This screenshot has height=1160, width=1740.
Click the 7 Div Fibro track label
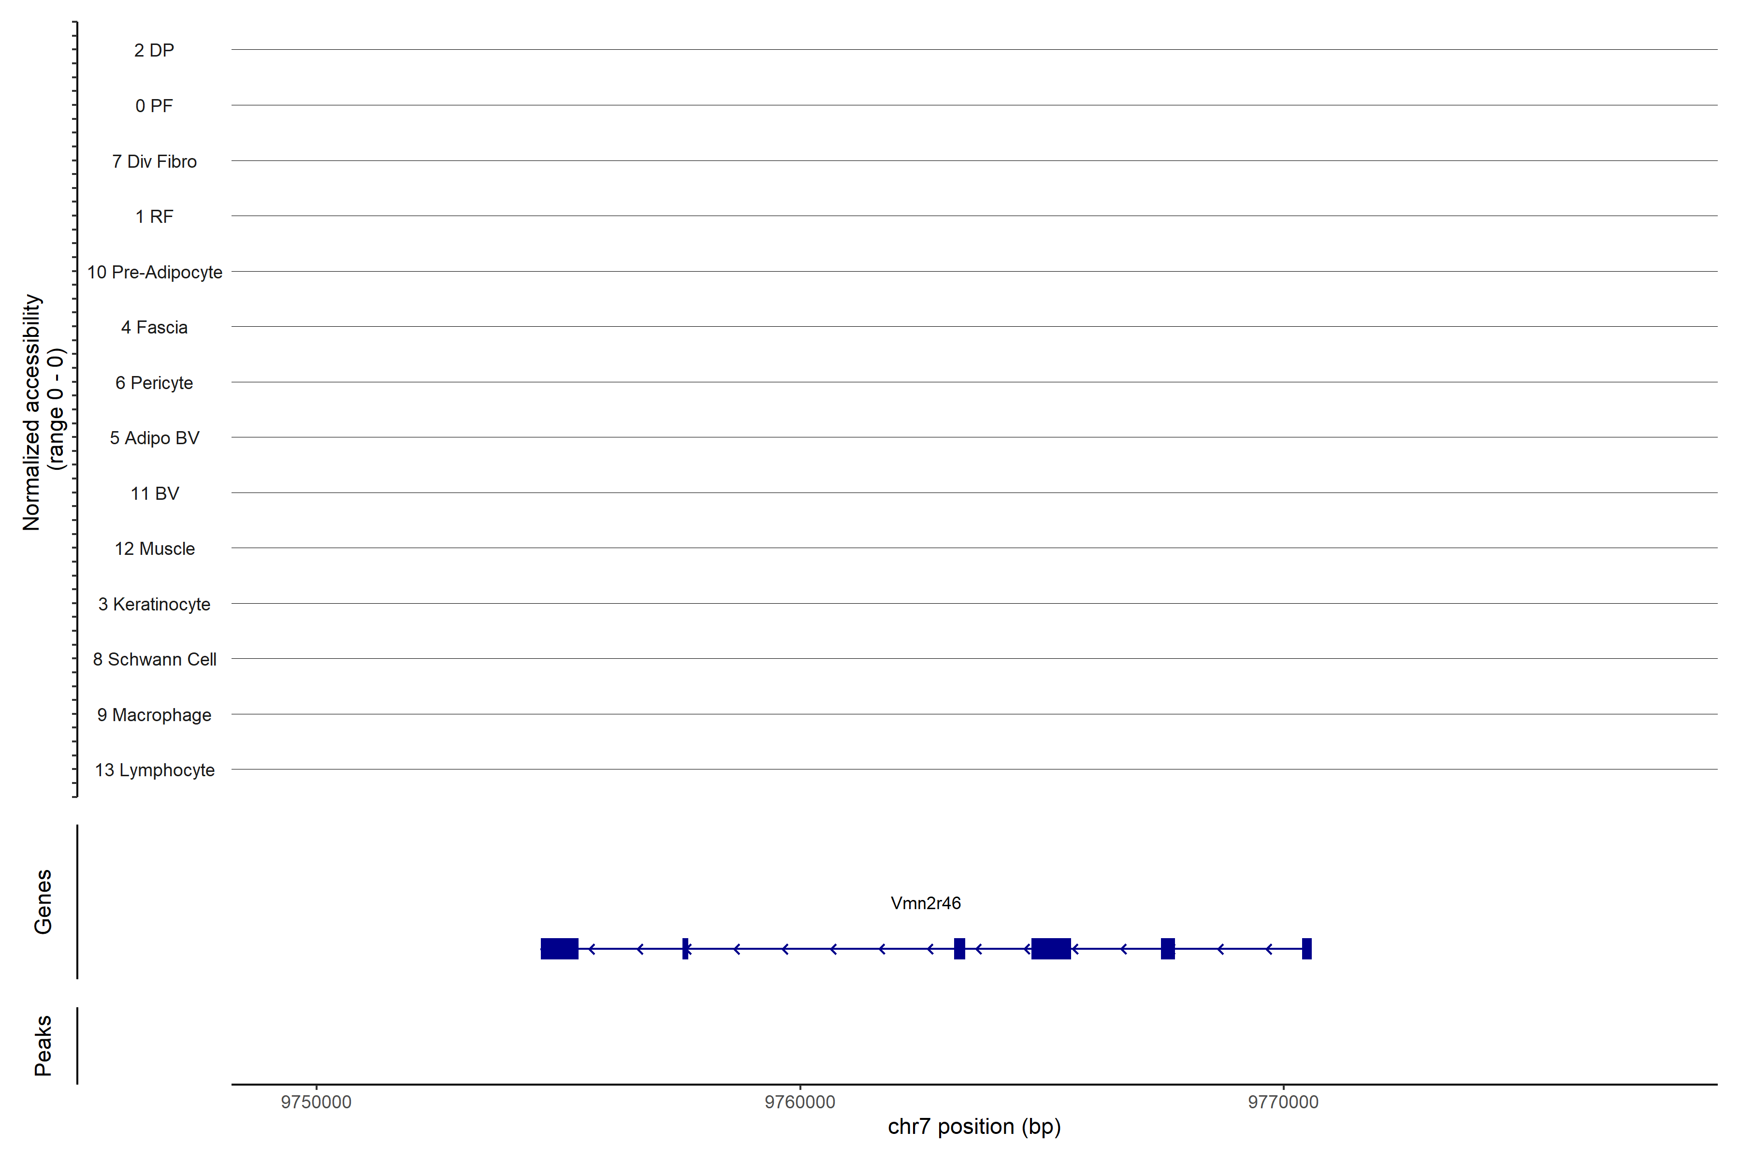(154, 161)
